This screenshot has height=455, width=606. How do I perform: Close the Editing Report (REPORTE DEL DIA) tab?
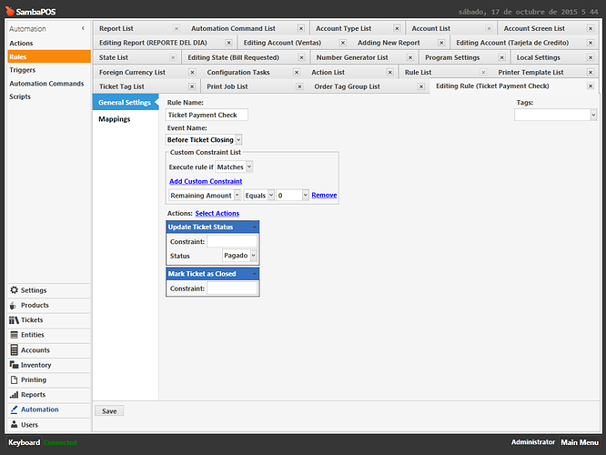(228, 43)
